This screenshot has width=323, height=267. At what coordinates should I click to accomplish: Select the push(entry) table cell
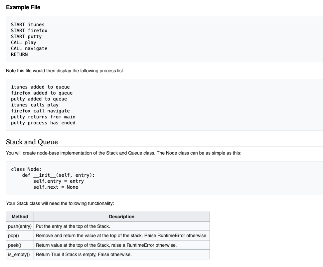point(20,226)
